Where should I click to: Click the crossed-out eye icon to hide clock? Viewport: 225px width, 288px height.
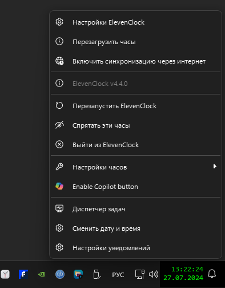(x=59, y=125)
